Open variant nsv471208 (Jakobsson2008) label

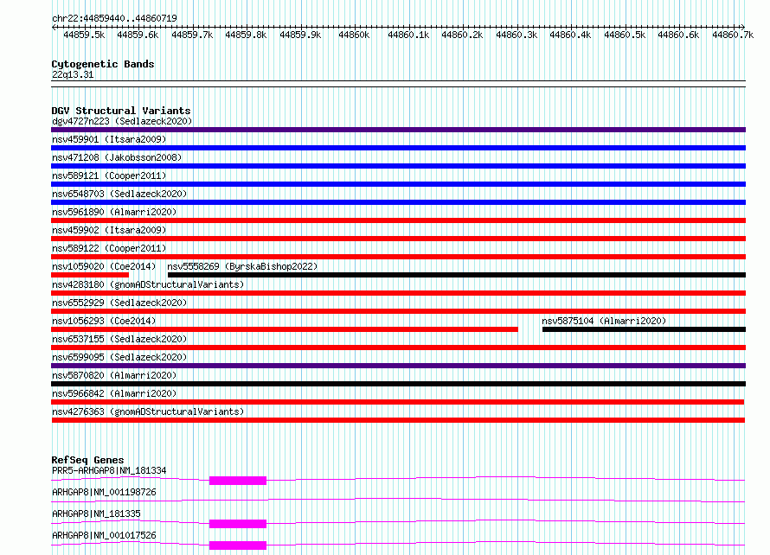pos(117,157)
